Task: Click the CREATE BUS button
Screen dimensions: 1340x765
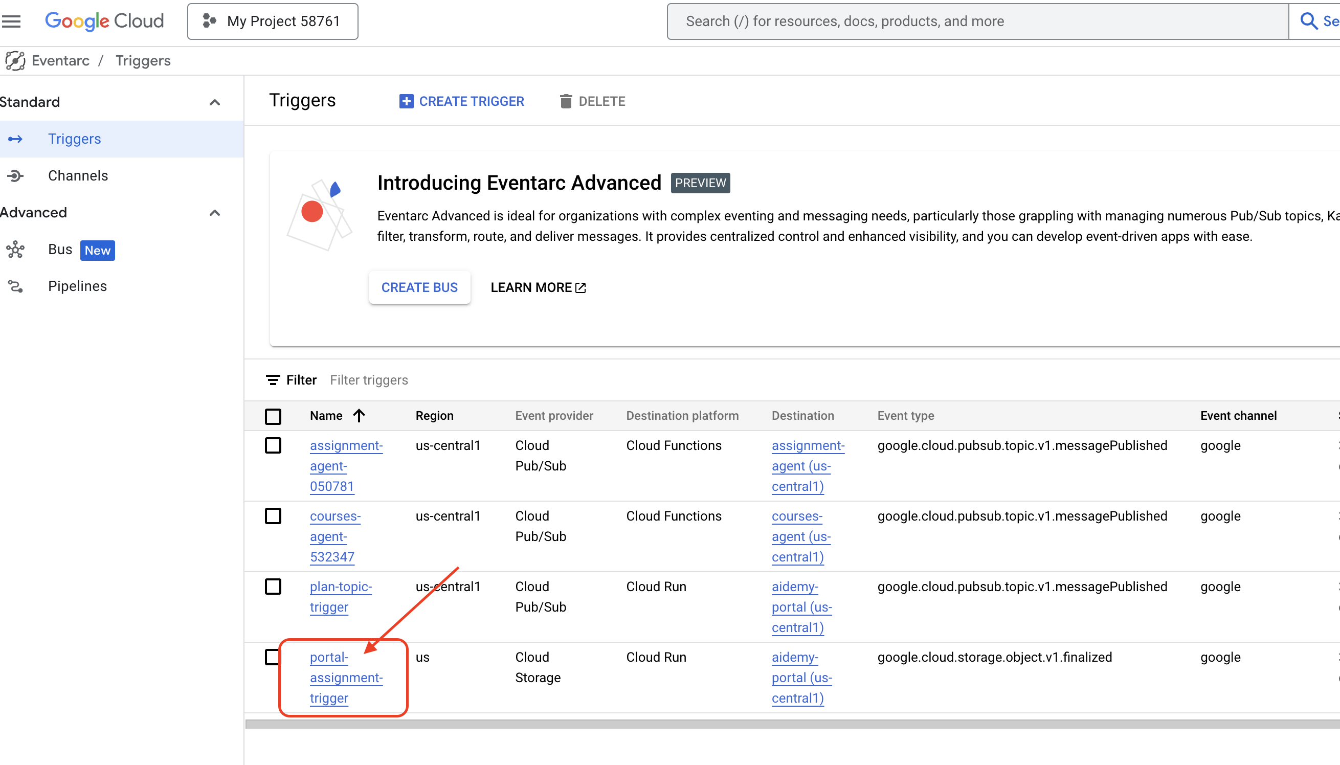Action: click(x=420, y=287)
